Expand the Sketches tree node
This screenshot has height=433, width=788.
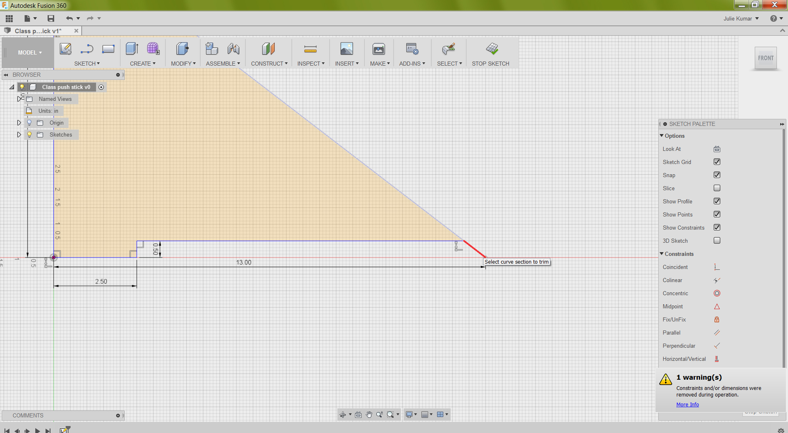(x=19, y=134)
